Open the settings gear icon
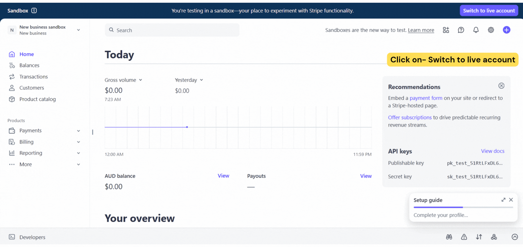Screen dimensions: 523x247 [491, 30]
